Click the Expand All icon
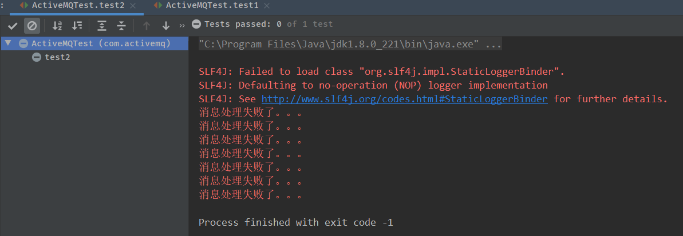This screenshot has width=683, height=236. pos(102,26)
